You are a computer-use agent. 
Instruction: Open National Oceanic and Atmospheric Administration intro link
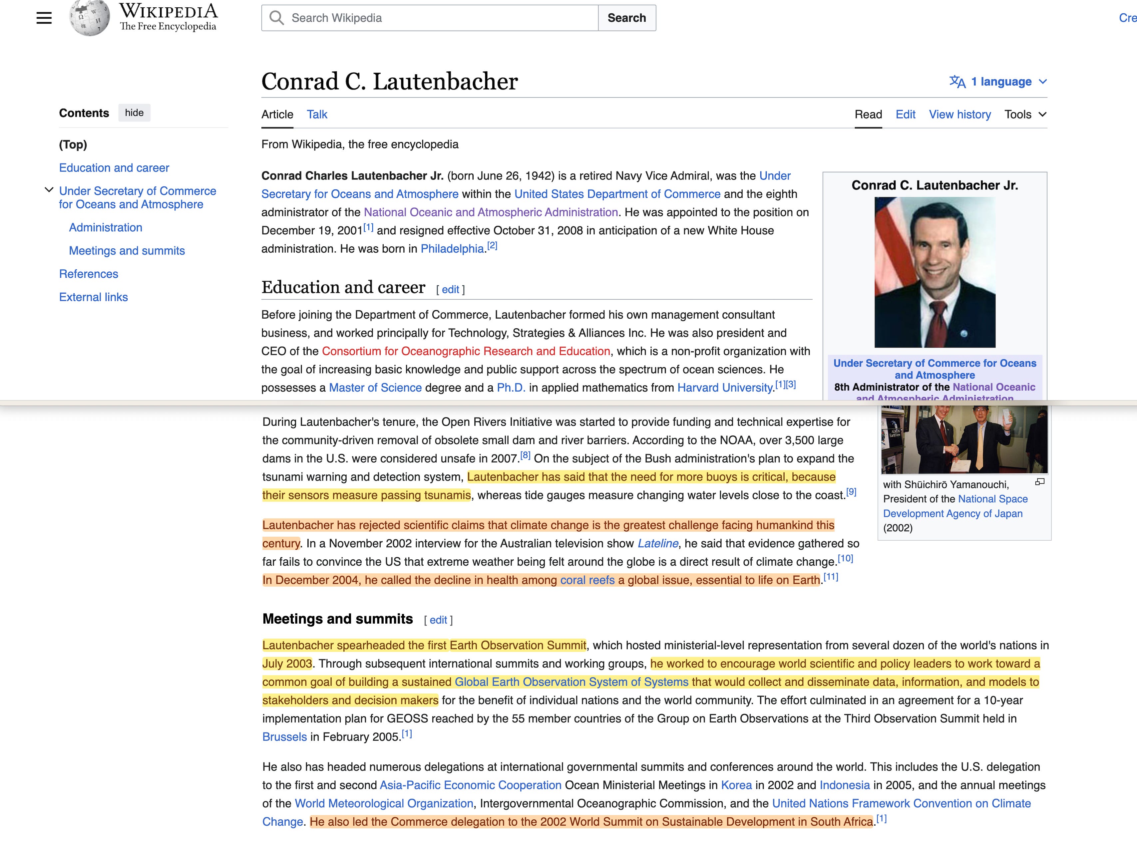(491, 212)
